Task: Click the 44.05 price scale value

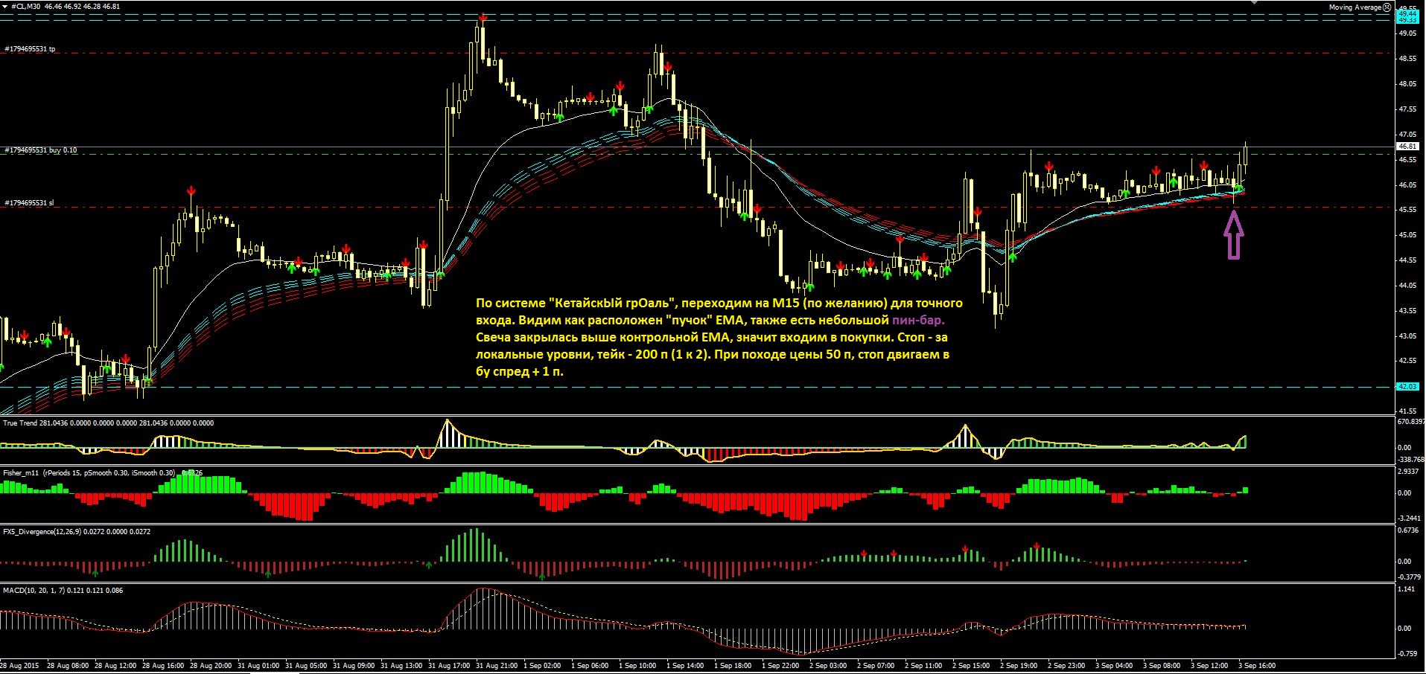Action: 1407,286
